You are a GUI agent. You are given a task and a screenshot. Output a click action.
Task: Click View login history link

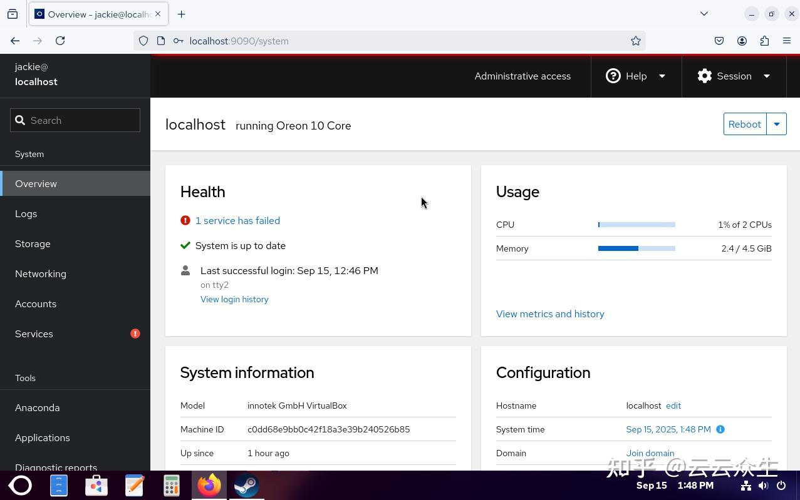pos(234,299)
